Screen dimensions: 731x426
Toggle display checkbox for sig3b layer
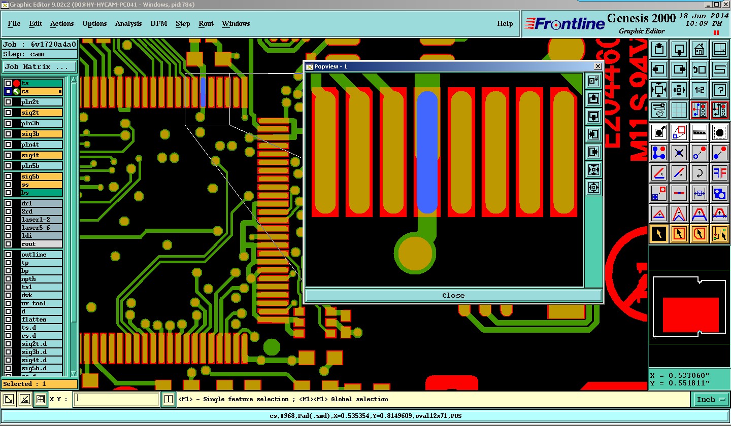8,134
